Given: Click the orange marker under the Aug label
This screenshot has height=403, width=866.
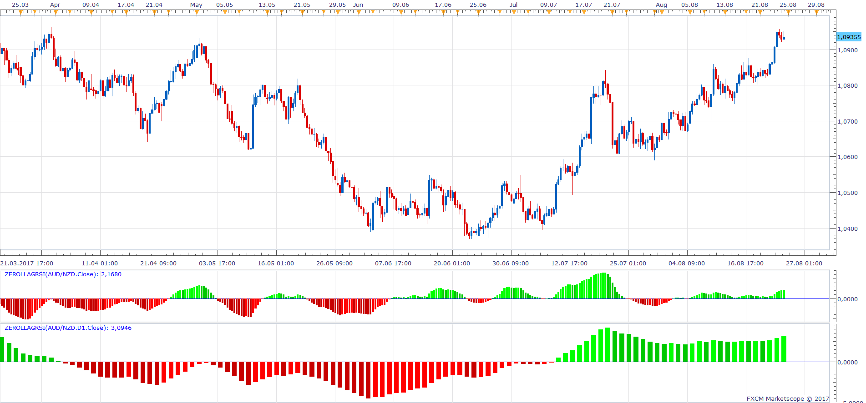Looking at the screenshot, I should [x=662, y=13].
